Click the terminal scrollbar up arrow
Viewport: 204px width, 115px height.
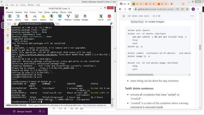click(x=112, y=27)
